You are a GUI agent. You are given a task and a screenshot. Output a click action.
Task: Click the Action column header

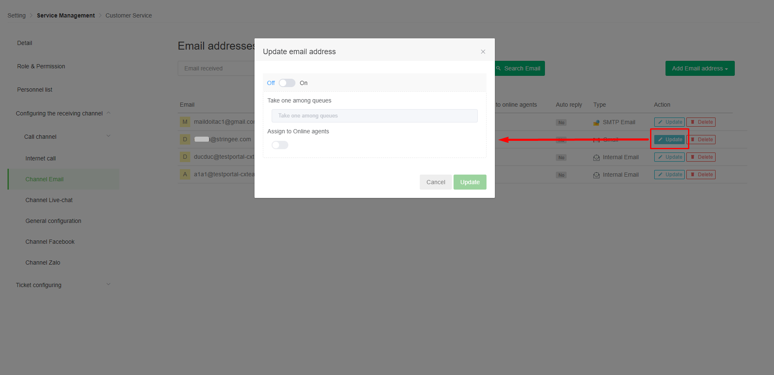[662, 105]
